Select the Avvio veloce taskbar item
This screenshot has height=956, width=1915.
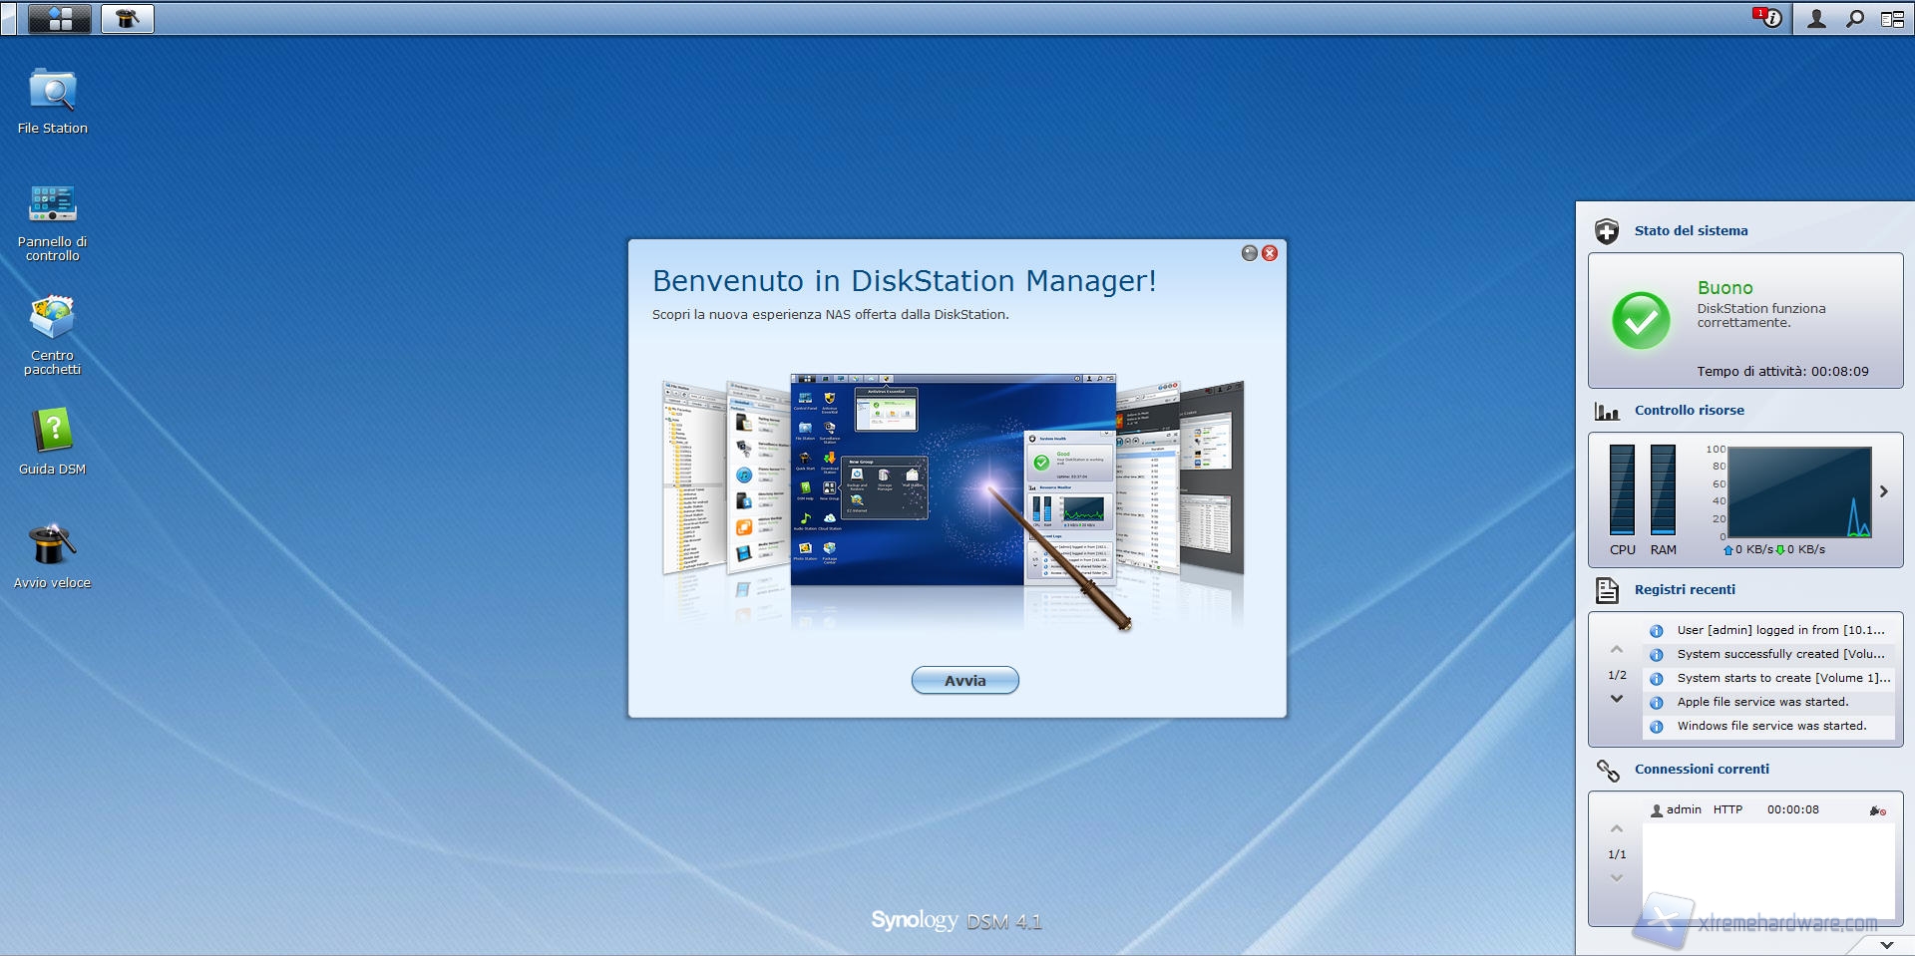(x=128, y=19)
